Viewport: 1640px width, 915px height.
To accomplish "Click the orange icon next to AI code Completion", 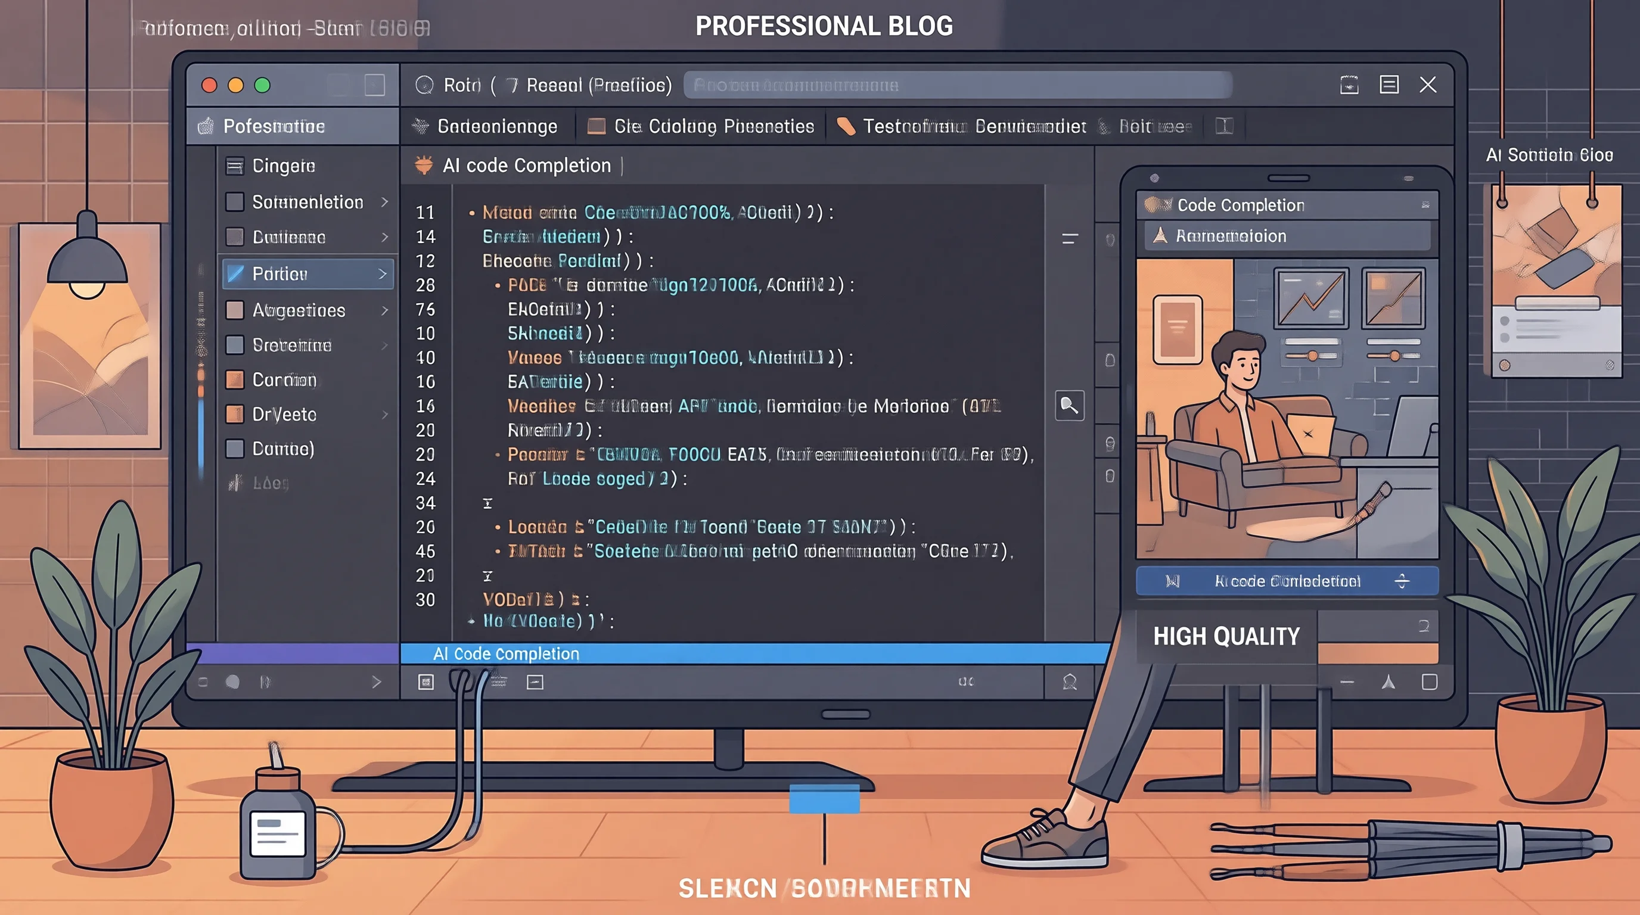I will click(423, 166).
